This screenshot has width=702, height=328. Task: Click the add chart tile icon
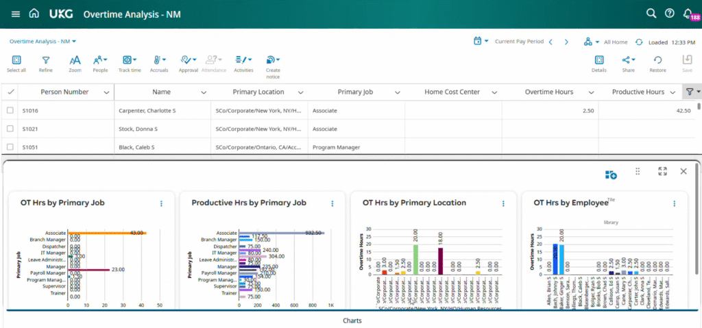click(611, 175)
